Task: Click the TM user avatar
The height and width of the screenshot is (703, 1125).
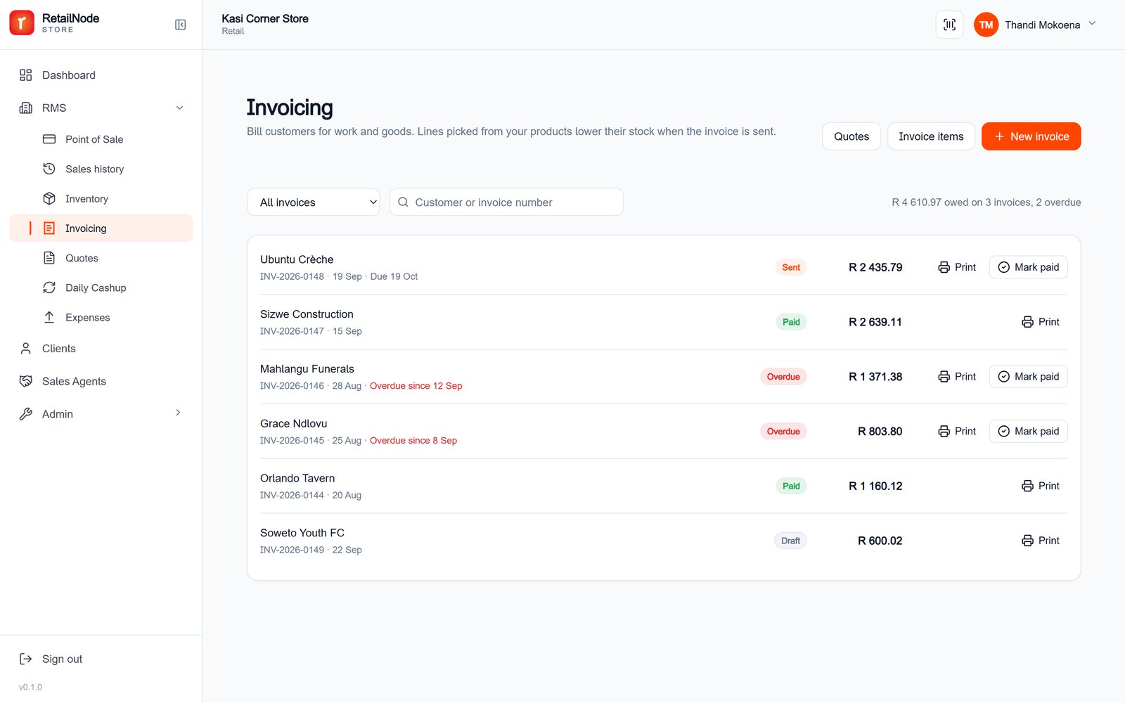Action: pos(986,25)
